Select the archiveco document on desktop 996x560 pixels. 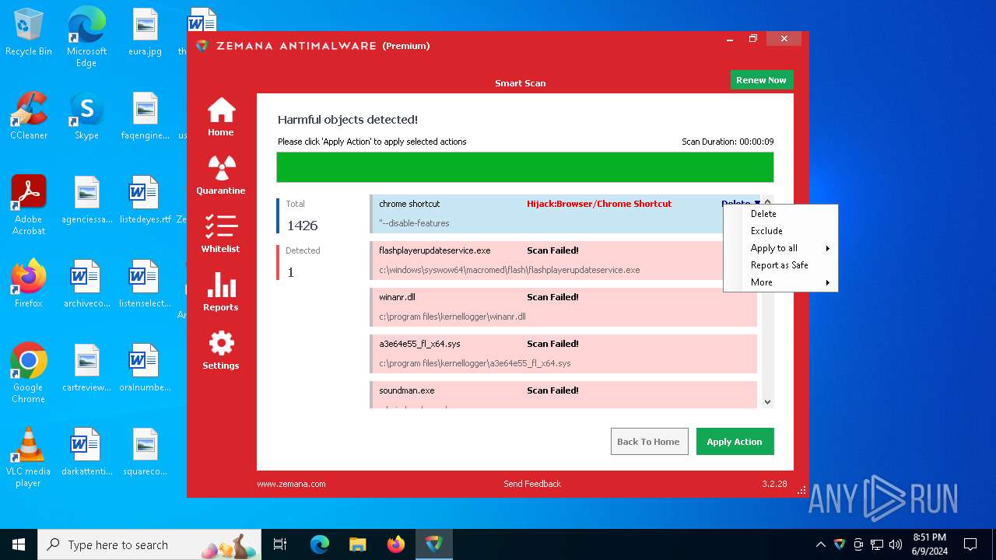tap(86, 284)
